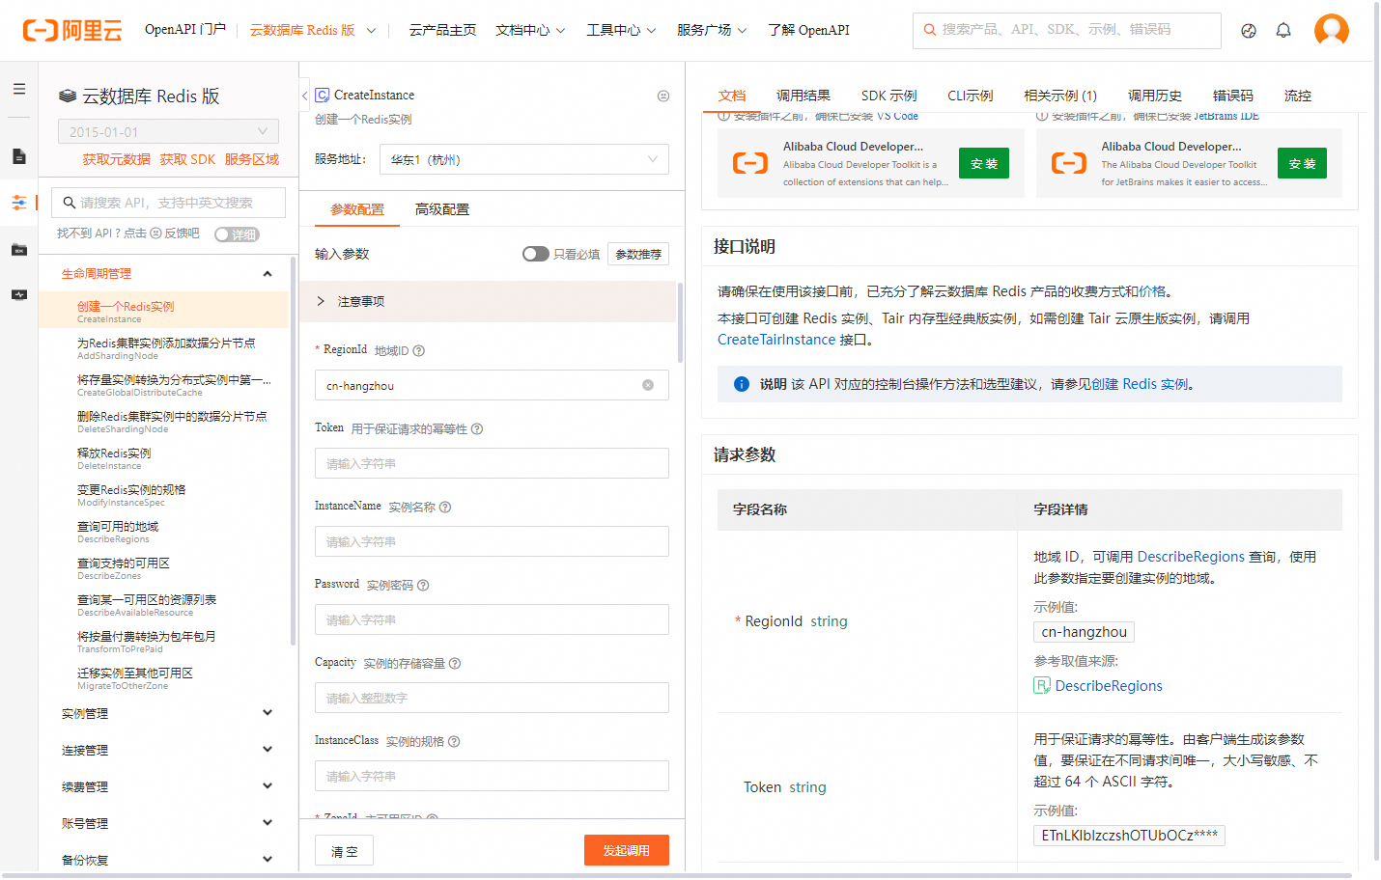Open the 获取 SDK link
Image resolution: width=1381 pixels, height=880 pixels.
(x=187, y=159)
